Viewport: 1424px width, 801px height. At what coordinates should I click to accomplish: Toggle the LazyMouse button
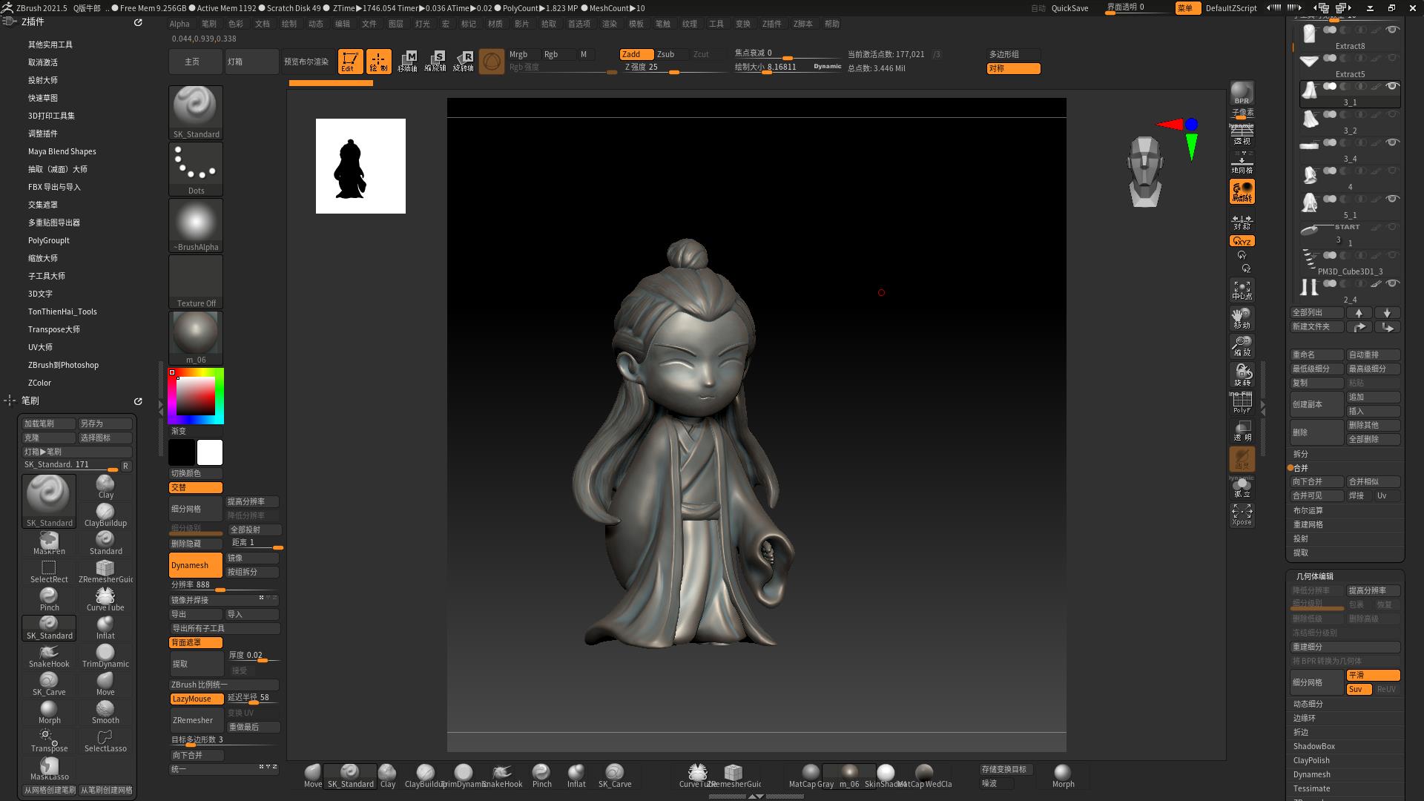pos(196,699)
